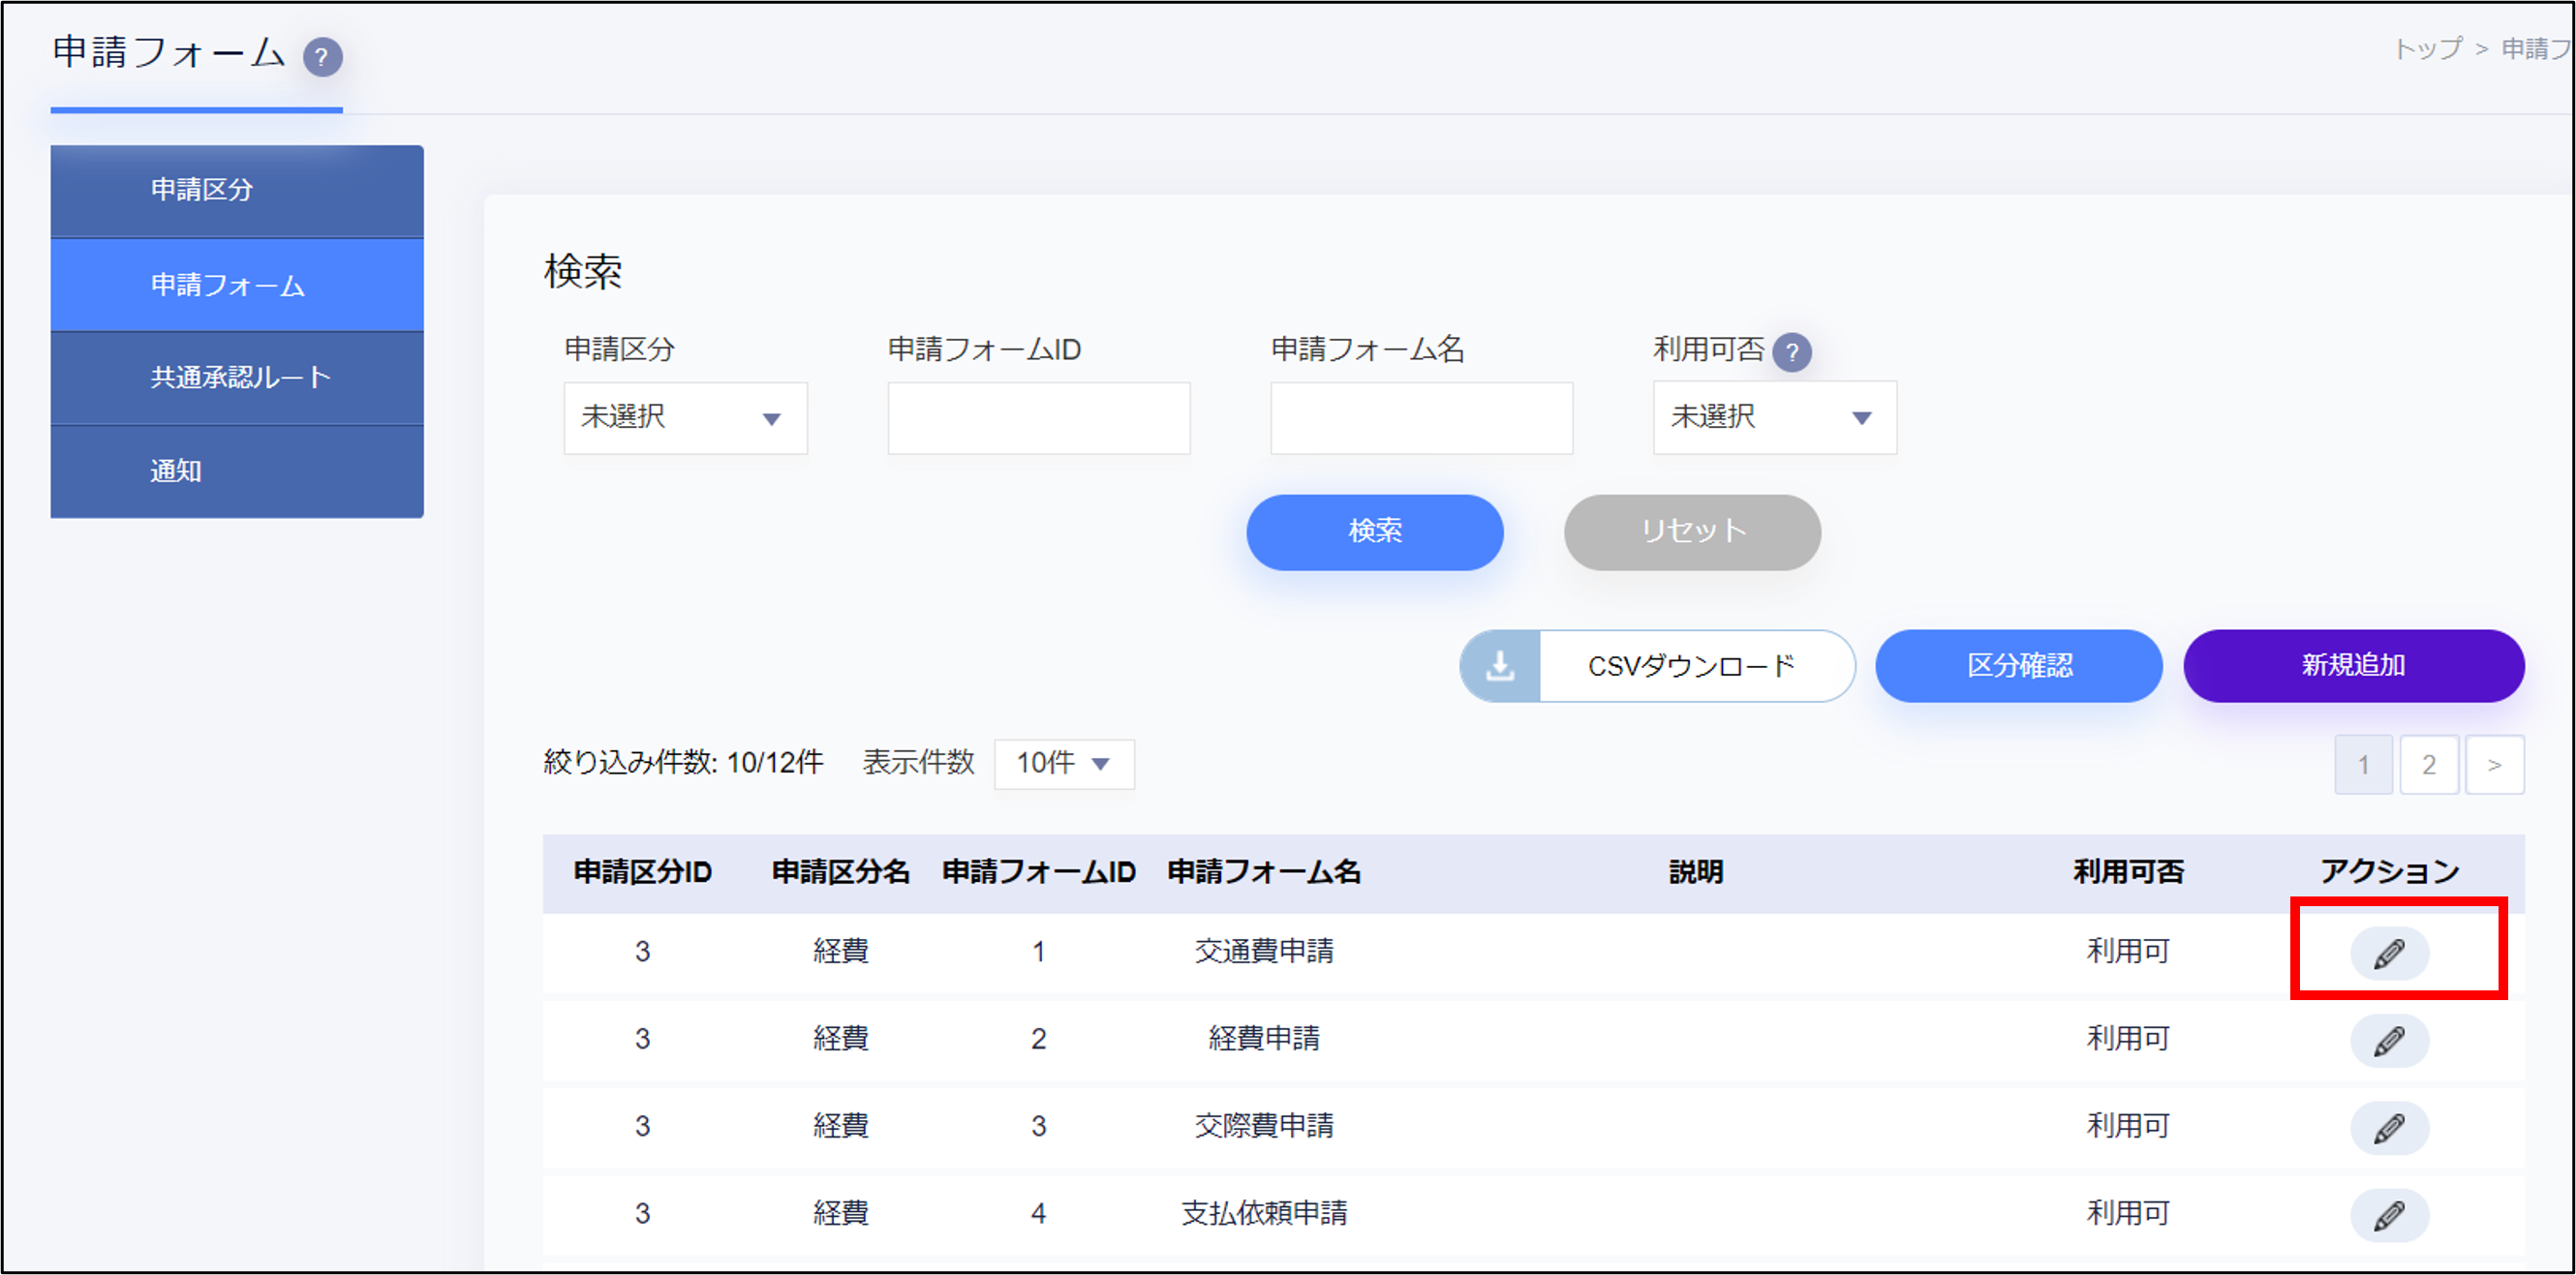
Task: Open 通知 in the sidebar menu
Action: click(237, 471)
